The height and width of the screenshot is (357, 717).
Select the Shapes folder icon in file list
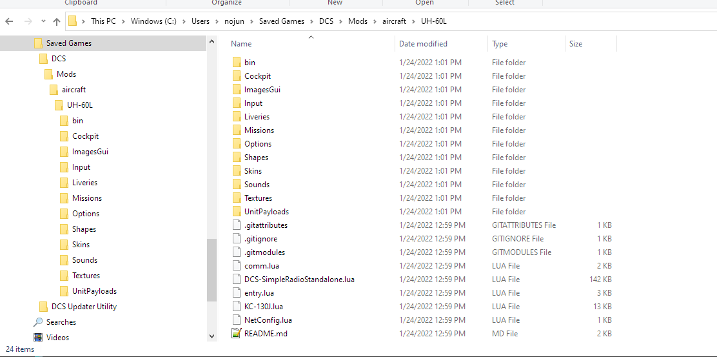[x=237, y=158]
